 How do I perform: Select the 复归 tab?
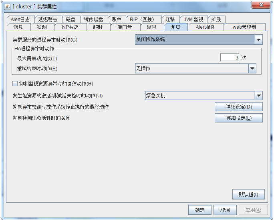pos(175,27)
